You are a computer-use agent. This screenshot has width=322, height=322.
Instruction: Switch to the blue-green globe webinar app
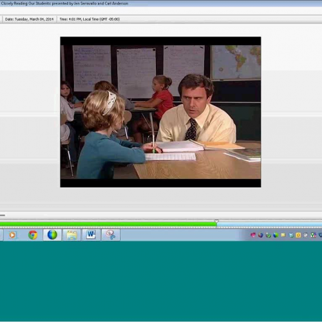[52, 234]
